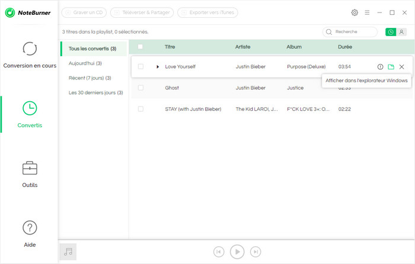Select the Ghost track title

(172, 88)
